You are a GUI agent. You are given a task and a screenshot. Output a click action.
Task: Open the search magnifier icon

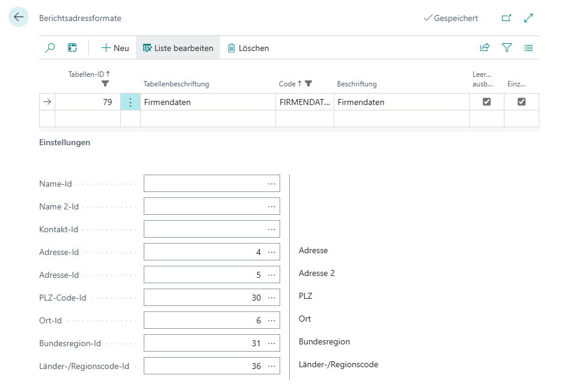[51, 48]
